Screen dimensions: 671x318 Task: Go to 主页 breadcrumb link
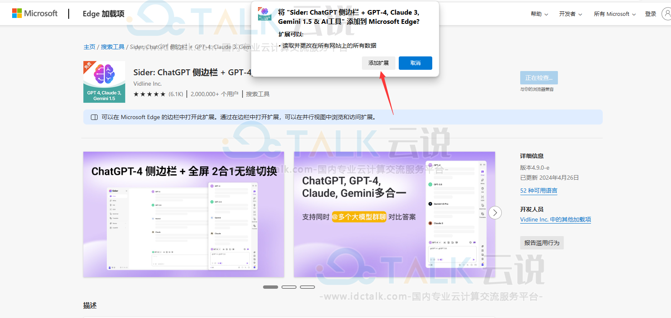(x=89, y=47)
